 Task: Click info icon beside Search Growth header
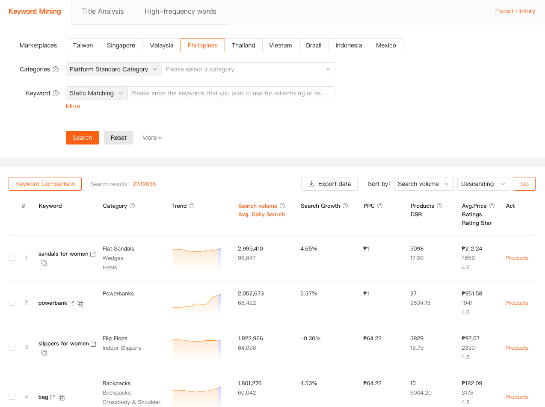tap(345, 206)
